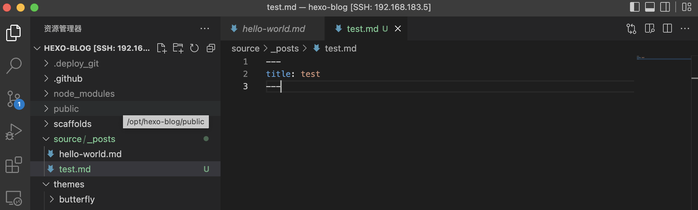The width and height of the screenshot is (698, 210).
Task: Click _posts in the breadcrumb path
Action: point(285,48)
